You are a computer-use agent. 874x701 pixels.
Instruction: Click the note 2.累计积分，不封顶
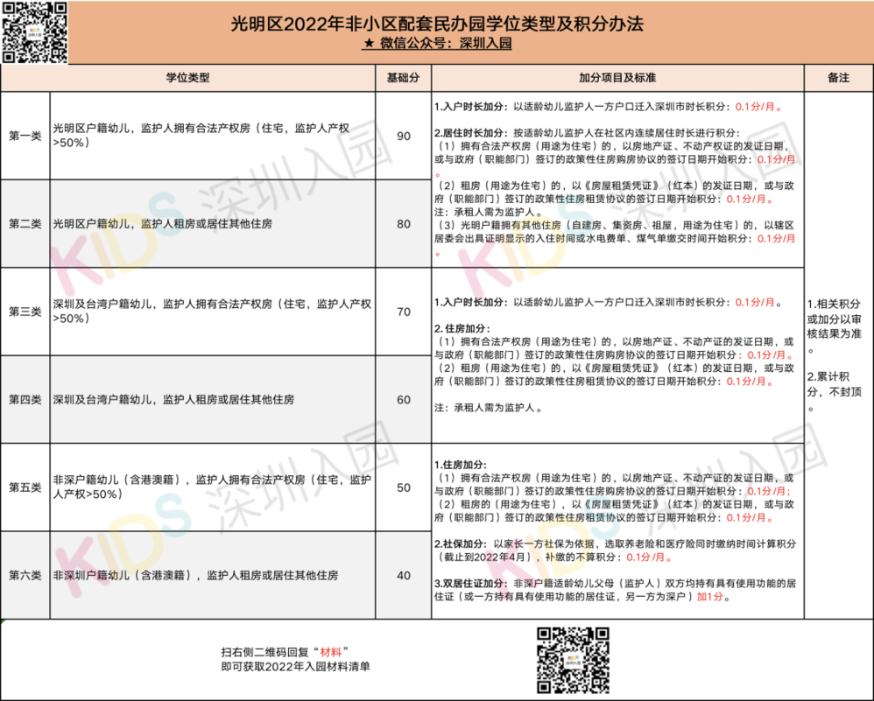click(x=835, y=392)
